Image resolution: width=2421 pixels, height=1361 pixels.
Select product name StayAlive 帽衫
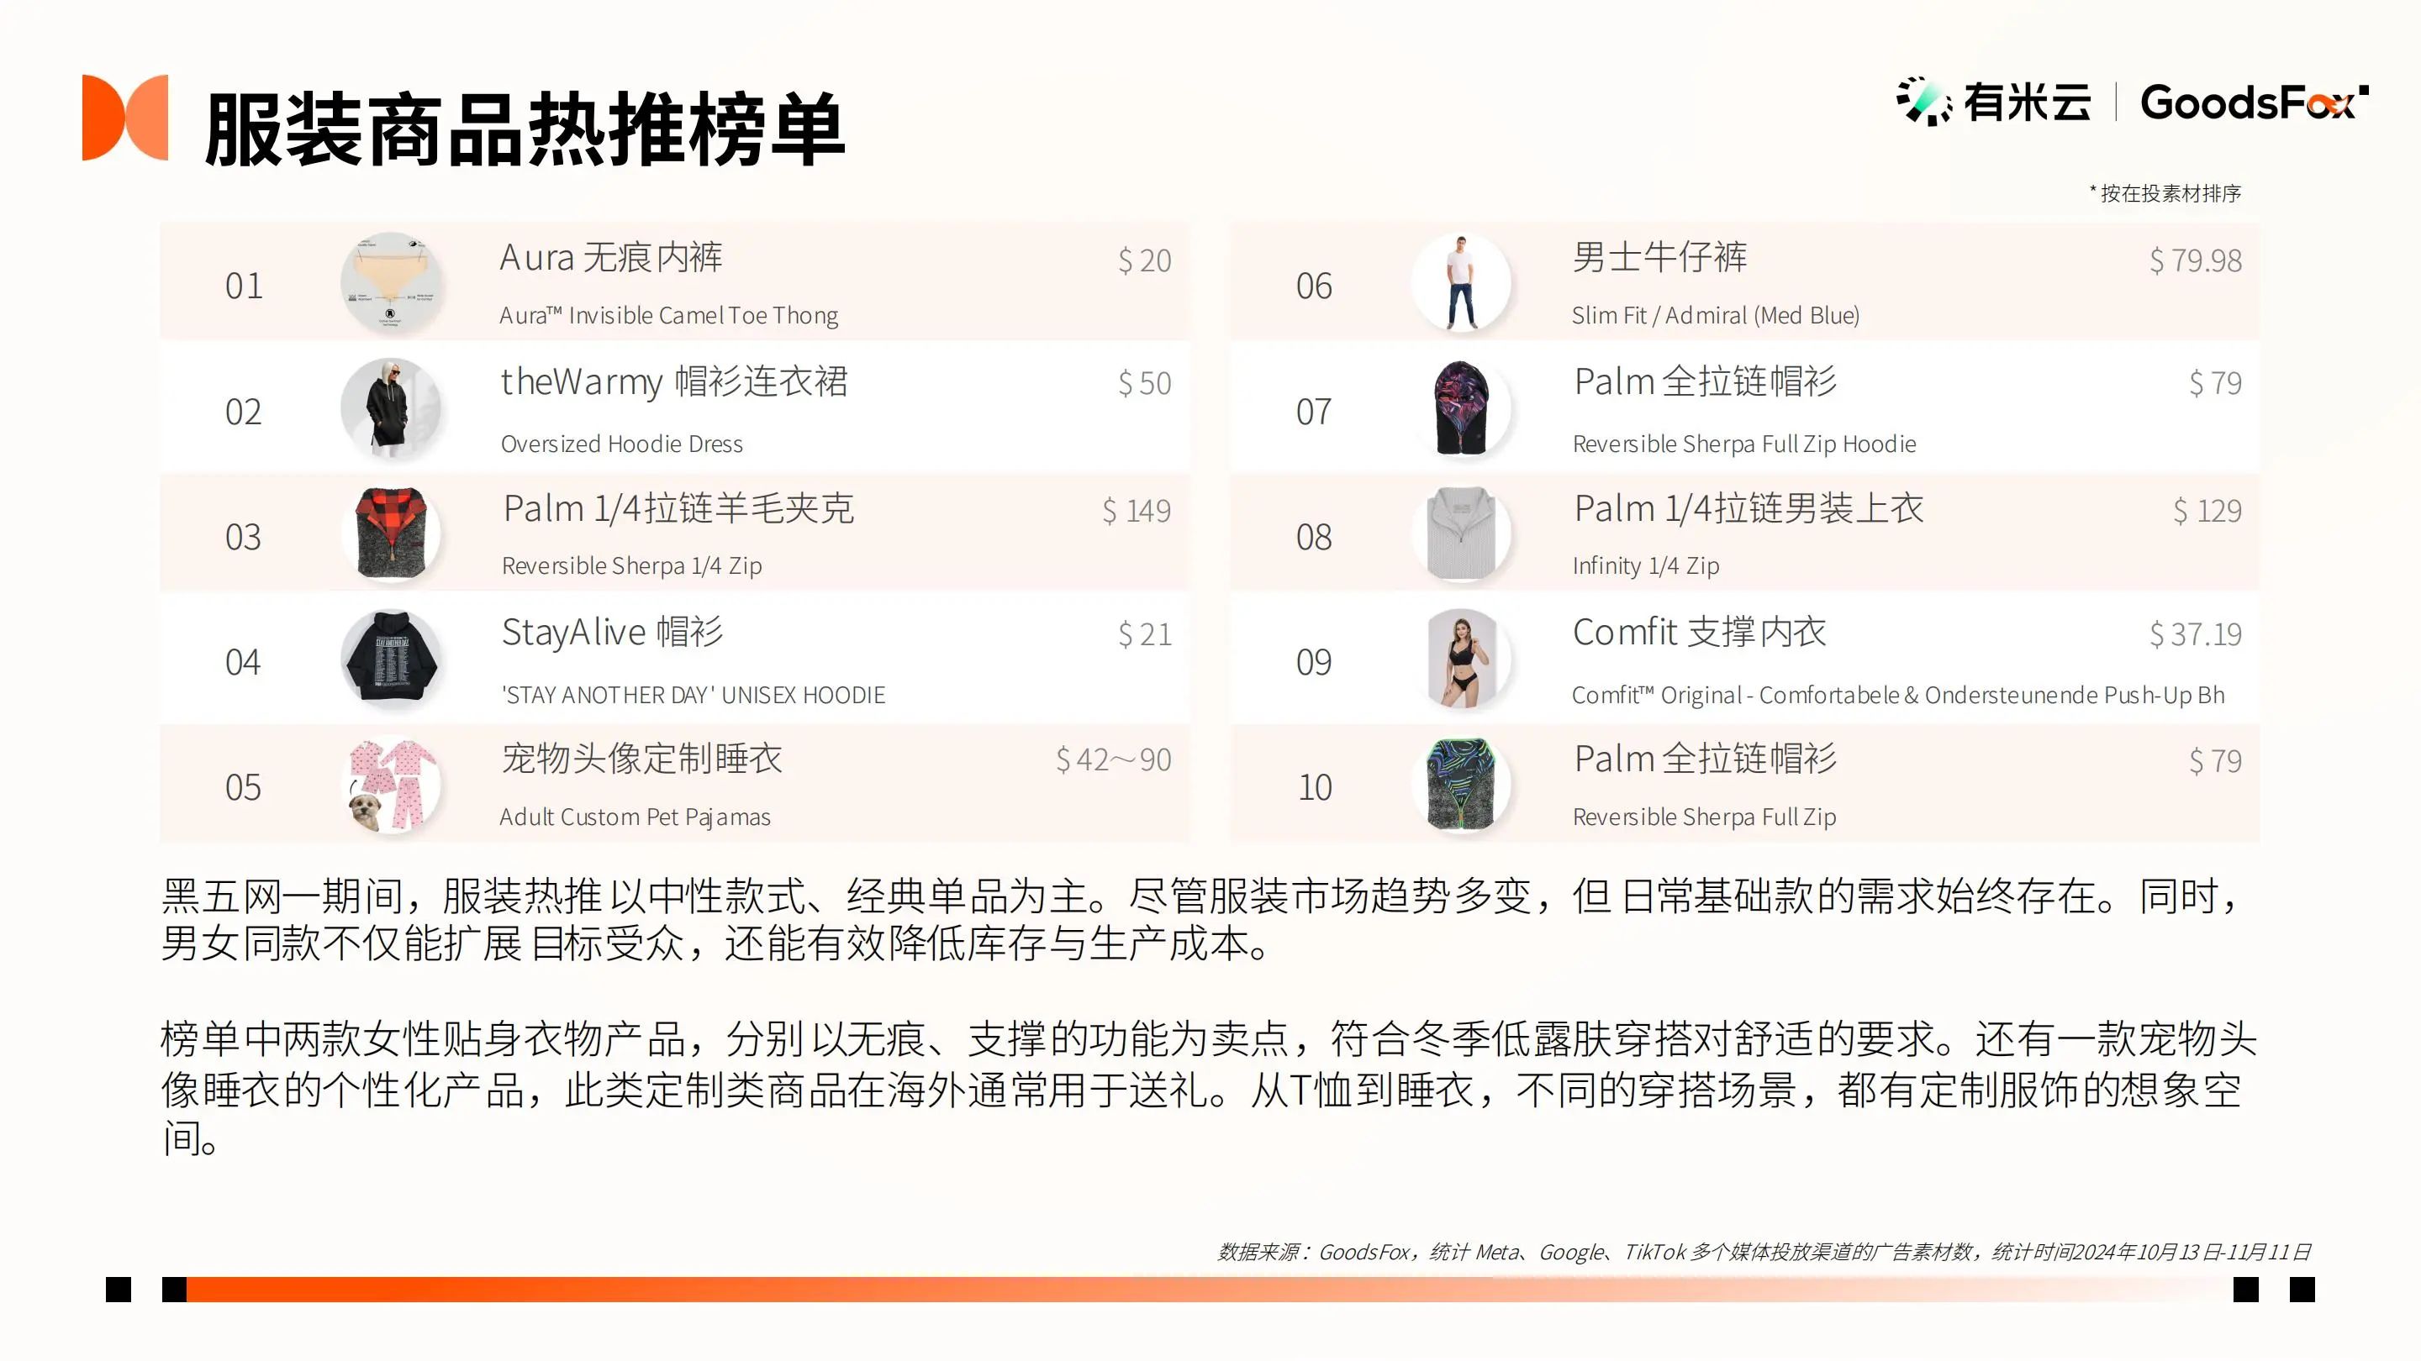[613, 632]
